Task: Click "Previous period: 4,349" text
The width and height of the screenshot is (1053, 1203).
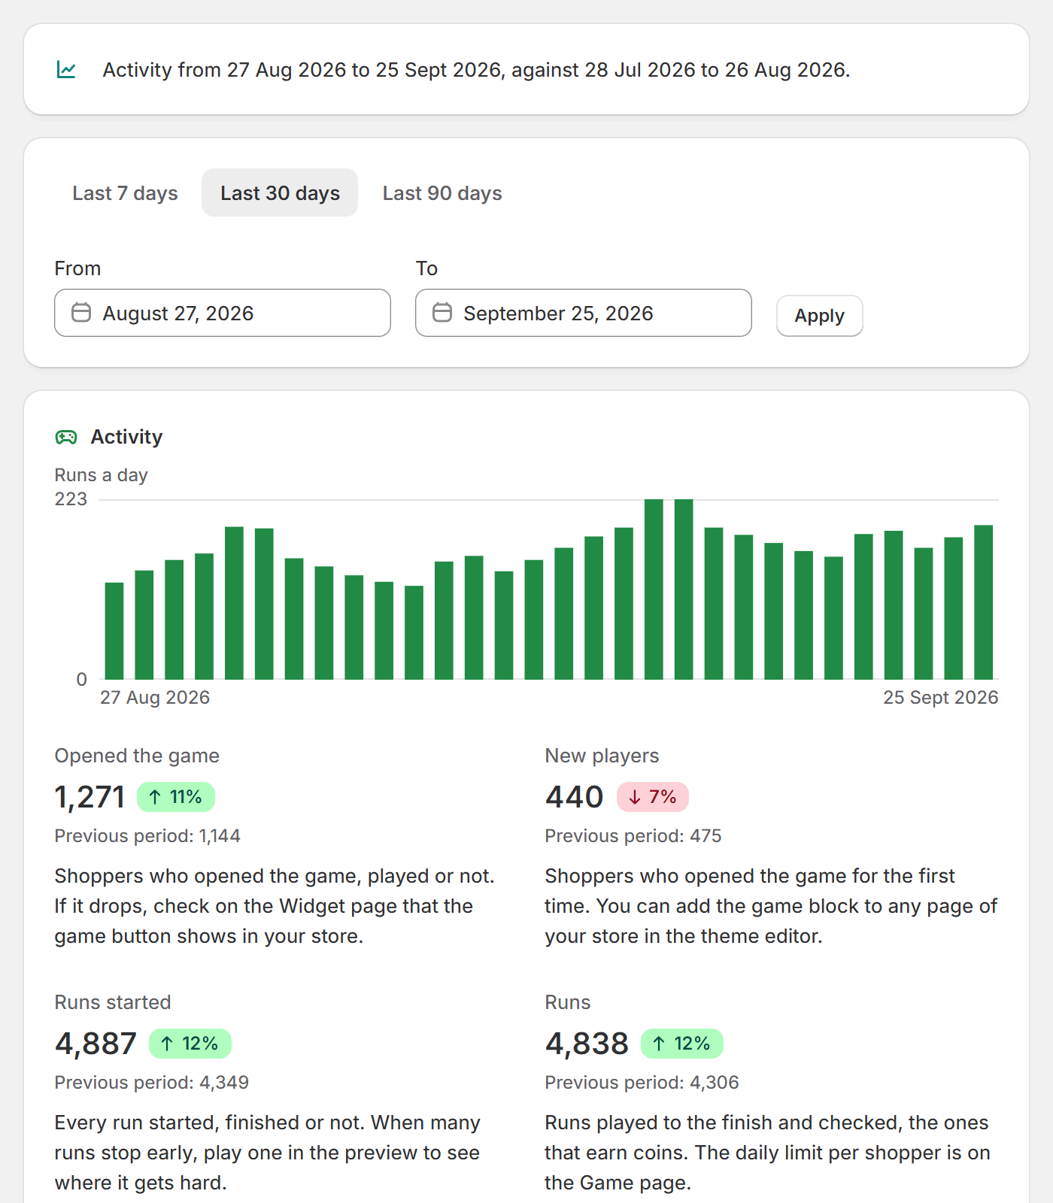Action: [x=152, y=1083]
